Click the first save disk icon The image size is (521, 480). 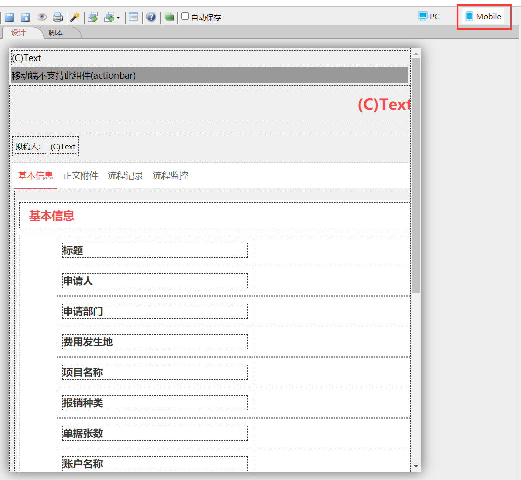[x=9, y=17]
